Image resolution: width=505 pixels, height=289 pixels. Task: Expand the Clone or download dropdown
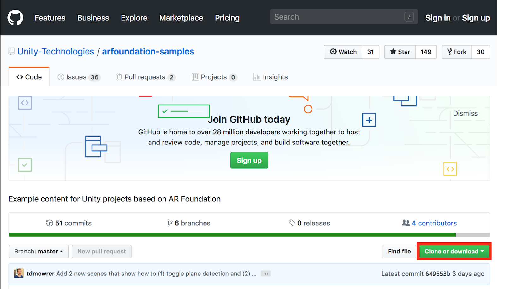click(x=454, y=251)
